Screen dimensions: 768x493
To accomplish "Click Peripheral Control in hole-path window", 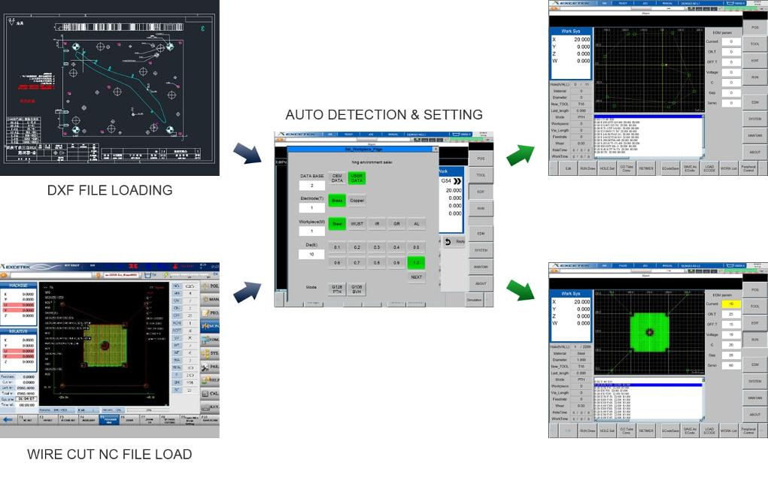I will point(748,168).
